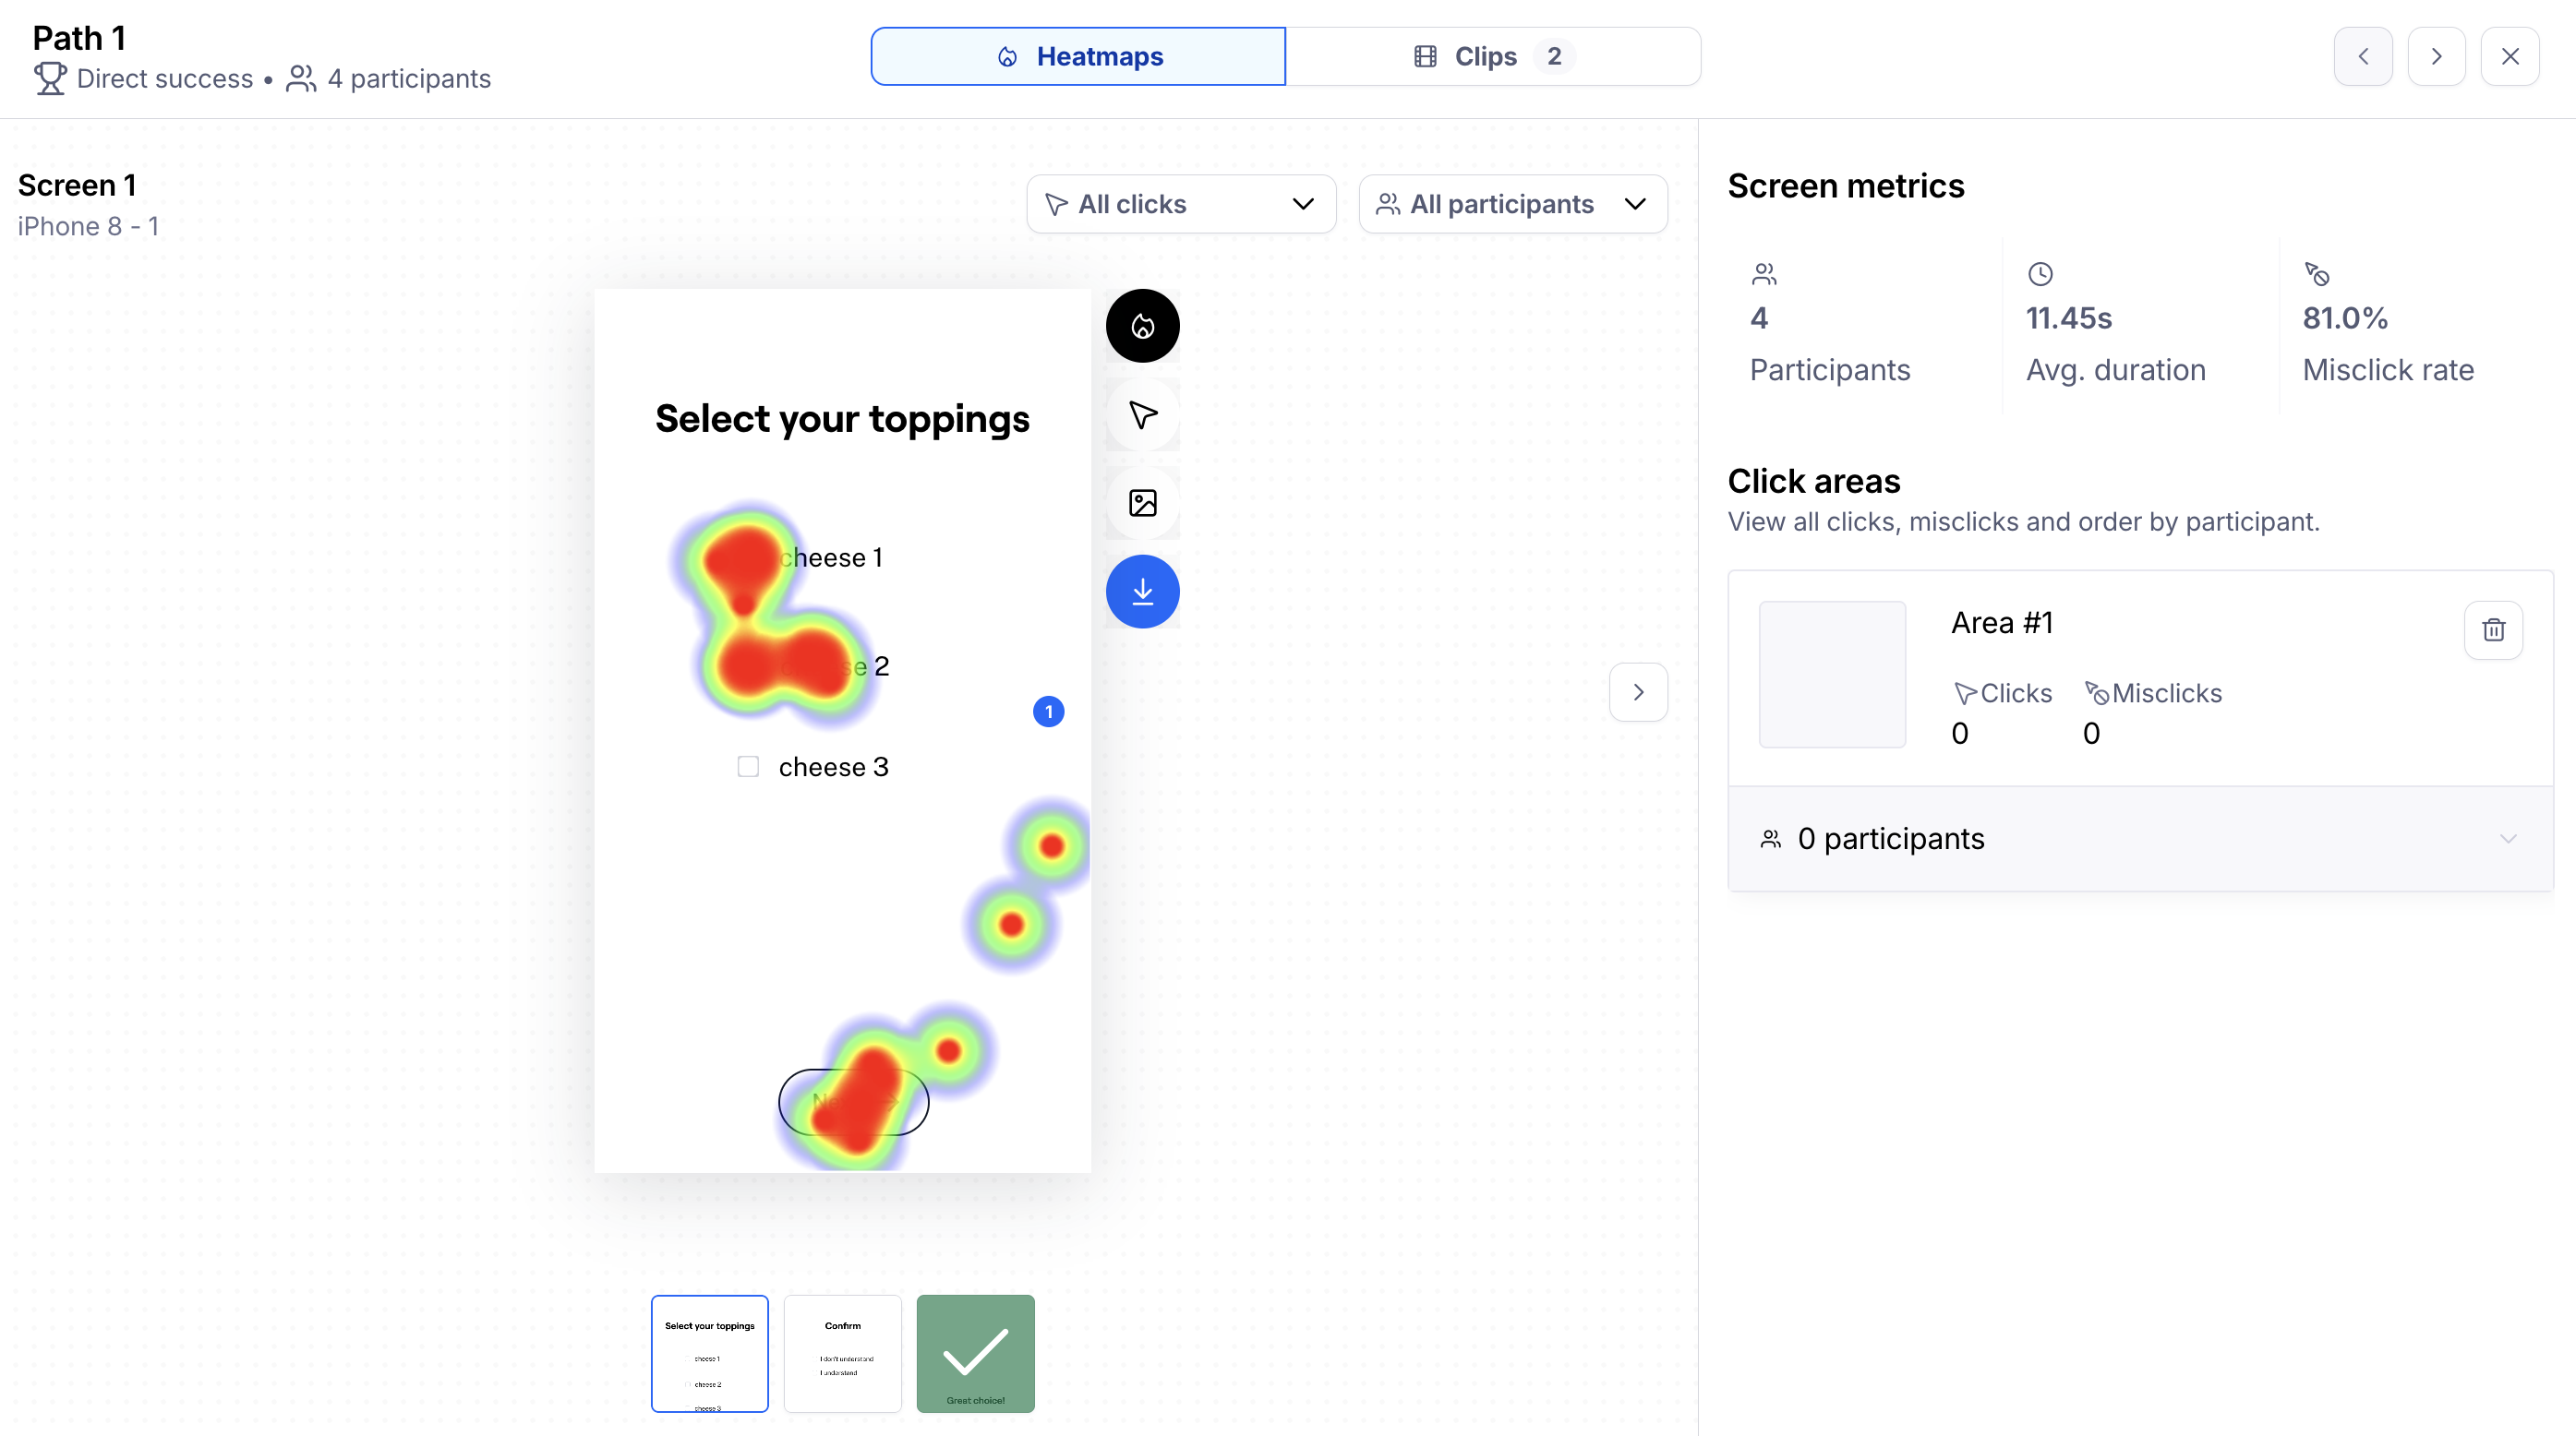This screenshot has width=2576, height=1436.
Task: Show the plain screen image view
Action: (x=1142, y=503)
